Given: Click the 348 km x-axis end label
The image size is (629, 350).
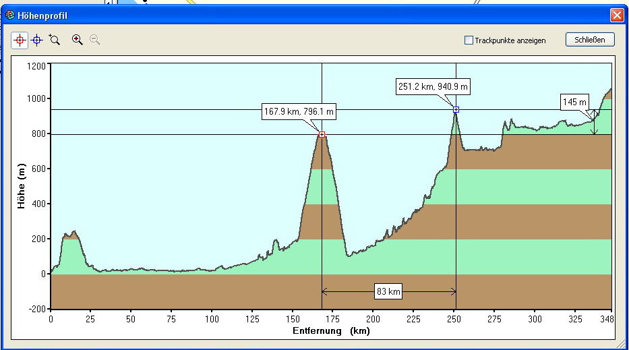Looking at the screenshot, I should pos(608,318).
